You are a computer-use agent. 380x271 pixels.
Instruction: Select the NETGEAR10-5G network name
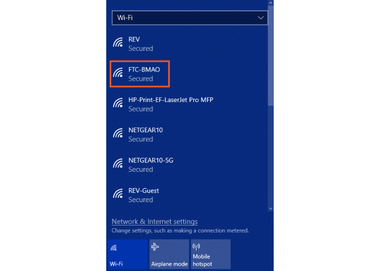[151, 160]
